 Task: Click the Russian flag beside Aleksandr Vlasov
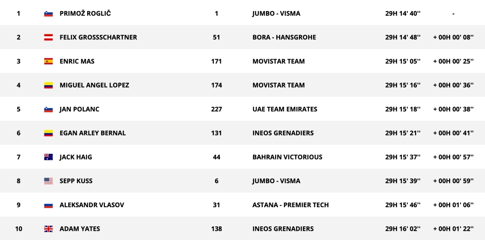(48, 205)
